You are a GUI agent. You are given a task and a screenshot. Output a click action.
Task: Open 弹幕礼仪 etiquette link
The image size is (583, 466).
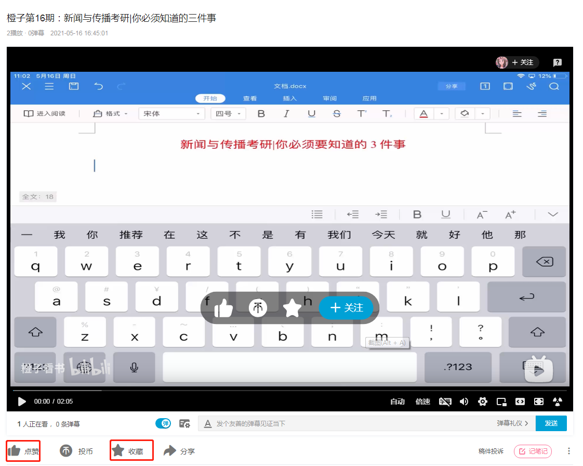tap(512, 423)
